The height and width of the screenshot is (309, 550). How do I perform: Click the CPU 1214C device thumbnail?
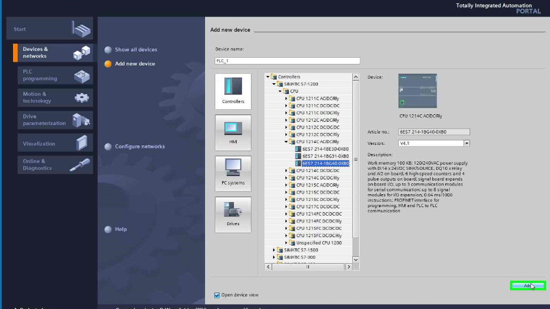pos(417,91)
